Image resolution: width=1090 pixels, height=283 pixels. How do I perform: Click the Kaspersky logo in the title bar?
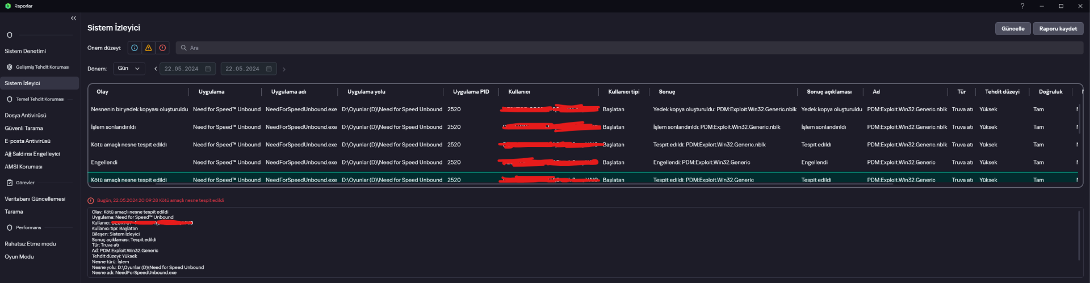tap(8, 6)
